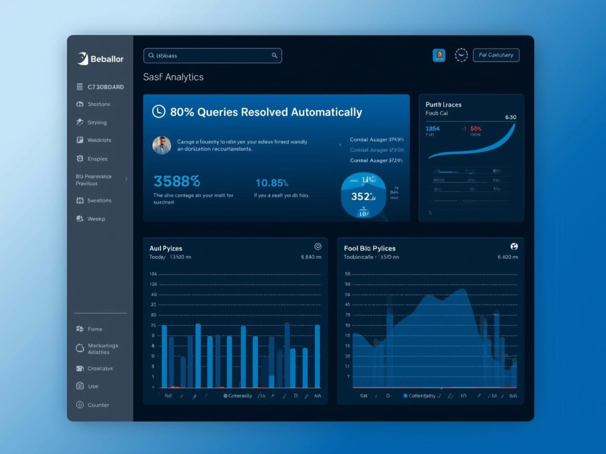Focus the search input field

click(213, 56)
